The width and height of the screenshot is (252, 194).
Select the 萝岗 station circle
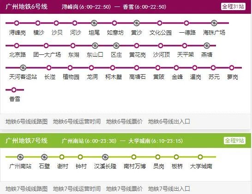click(232, 68)
